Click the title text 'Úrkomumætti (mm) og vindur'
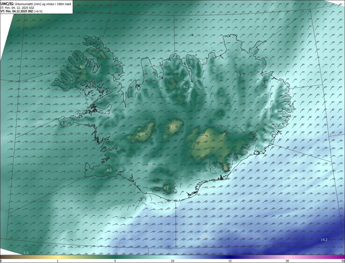 35,4
